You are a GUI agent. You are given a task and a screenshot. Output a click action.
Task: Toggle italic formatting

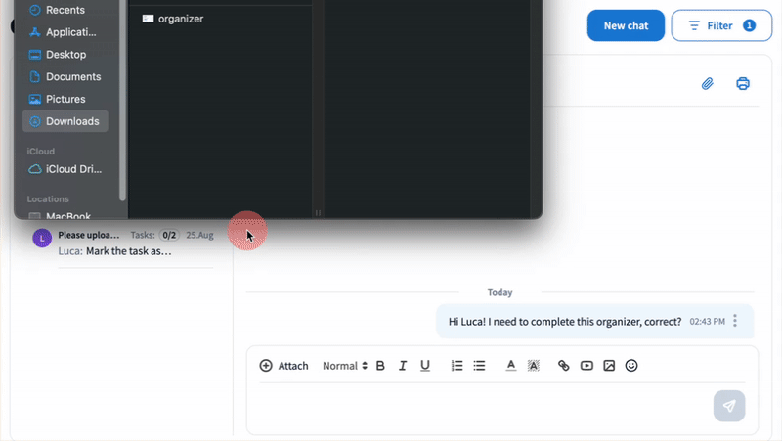(x=403, y=366)
